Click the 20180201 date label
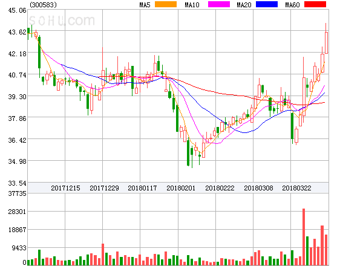 [x=181, y=188]
